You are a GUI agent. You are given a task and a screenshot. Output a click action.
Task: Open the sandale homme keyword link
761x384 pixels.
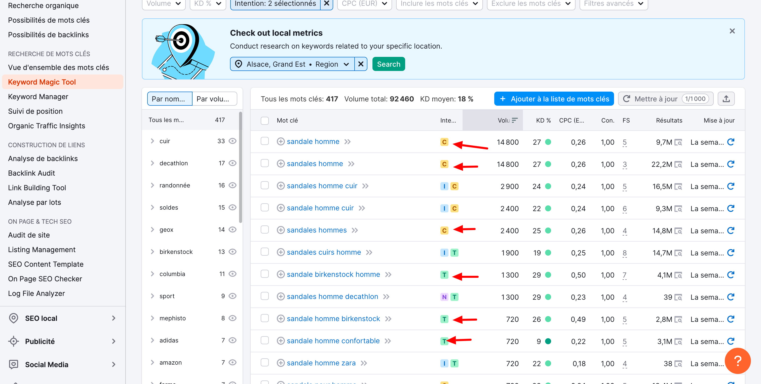(313, 141)
